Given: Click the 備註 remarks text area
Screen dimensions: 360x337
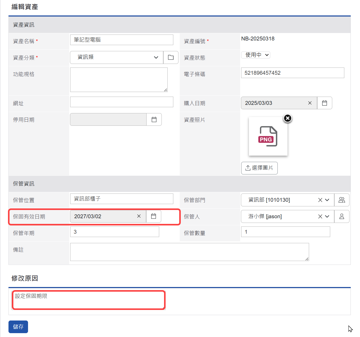Looking at the screenshot, I should (189, 252).
